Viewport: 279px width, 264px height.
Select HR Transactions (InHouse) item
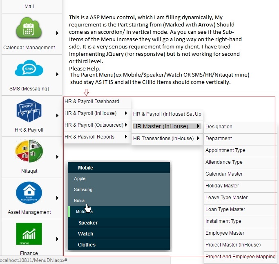pyautogui.click(x=167, y=139)
